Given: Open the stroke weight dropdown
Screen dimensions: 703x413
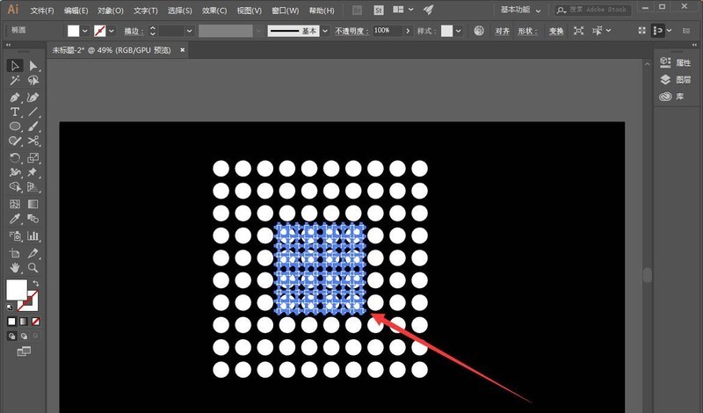Looking at the screenshot, I should click(x=189, y=30).
